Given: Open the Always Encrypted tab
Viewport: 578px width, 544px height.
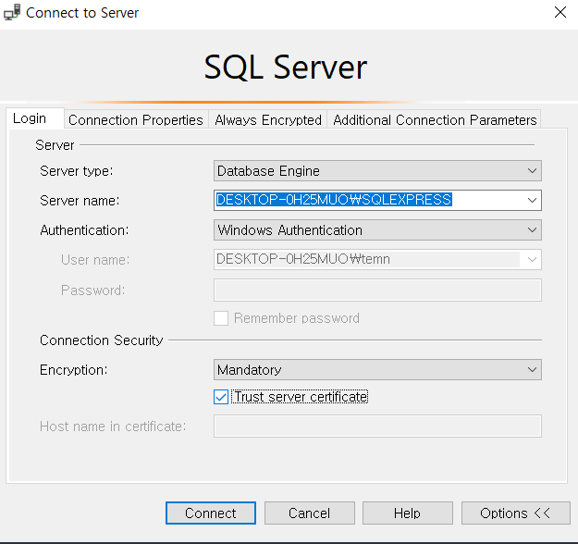Looking at the screenshot, I should (268, 120).
